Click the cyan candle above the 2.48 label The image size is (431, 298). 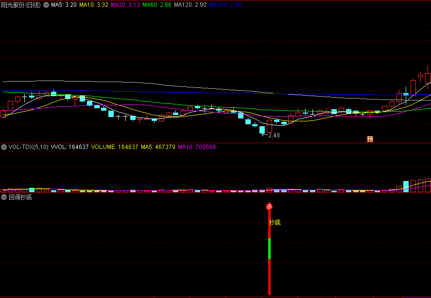(x=262, y=130)
